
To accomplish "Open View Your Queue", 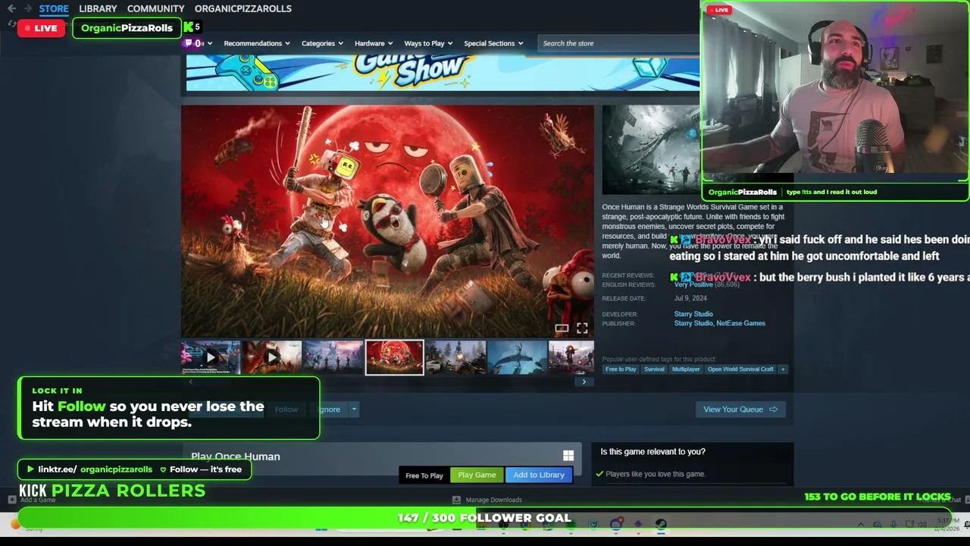I will 740,409.
